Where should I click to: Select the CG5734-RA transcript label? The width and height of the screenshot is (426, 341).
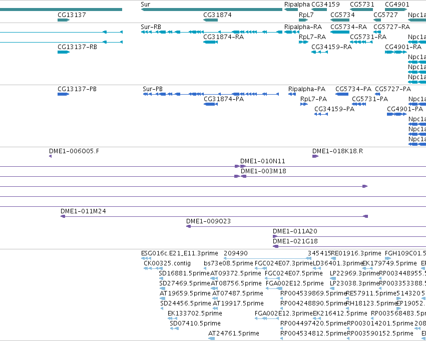point(348,27)
